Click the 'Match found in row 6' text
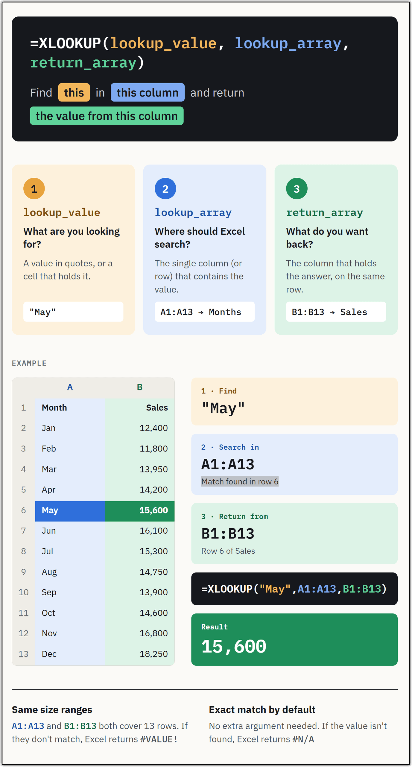 click(x=240, y=481)
